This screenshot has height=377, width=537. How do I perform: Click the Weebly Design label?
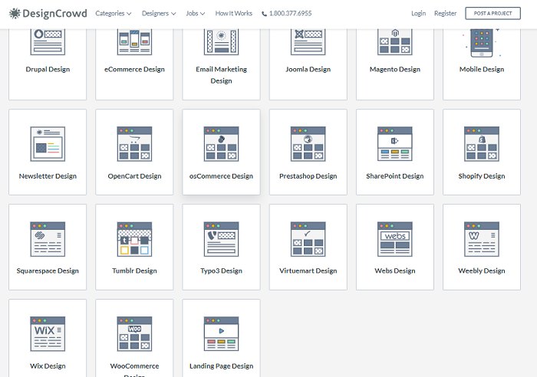pos(482,270)
